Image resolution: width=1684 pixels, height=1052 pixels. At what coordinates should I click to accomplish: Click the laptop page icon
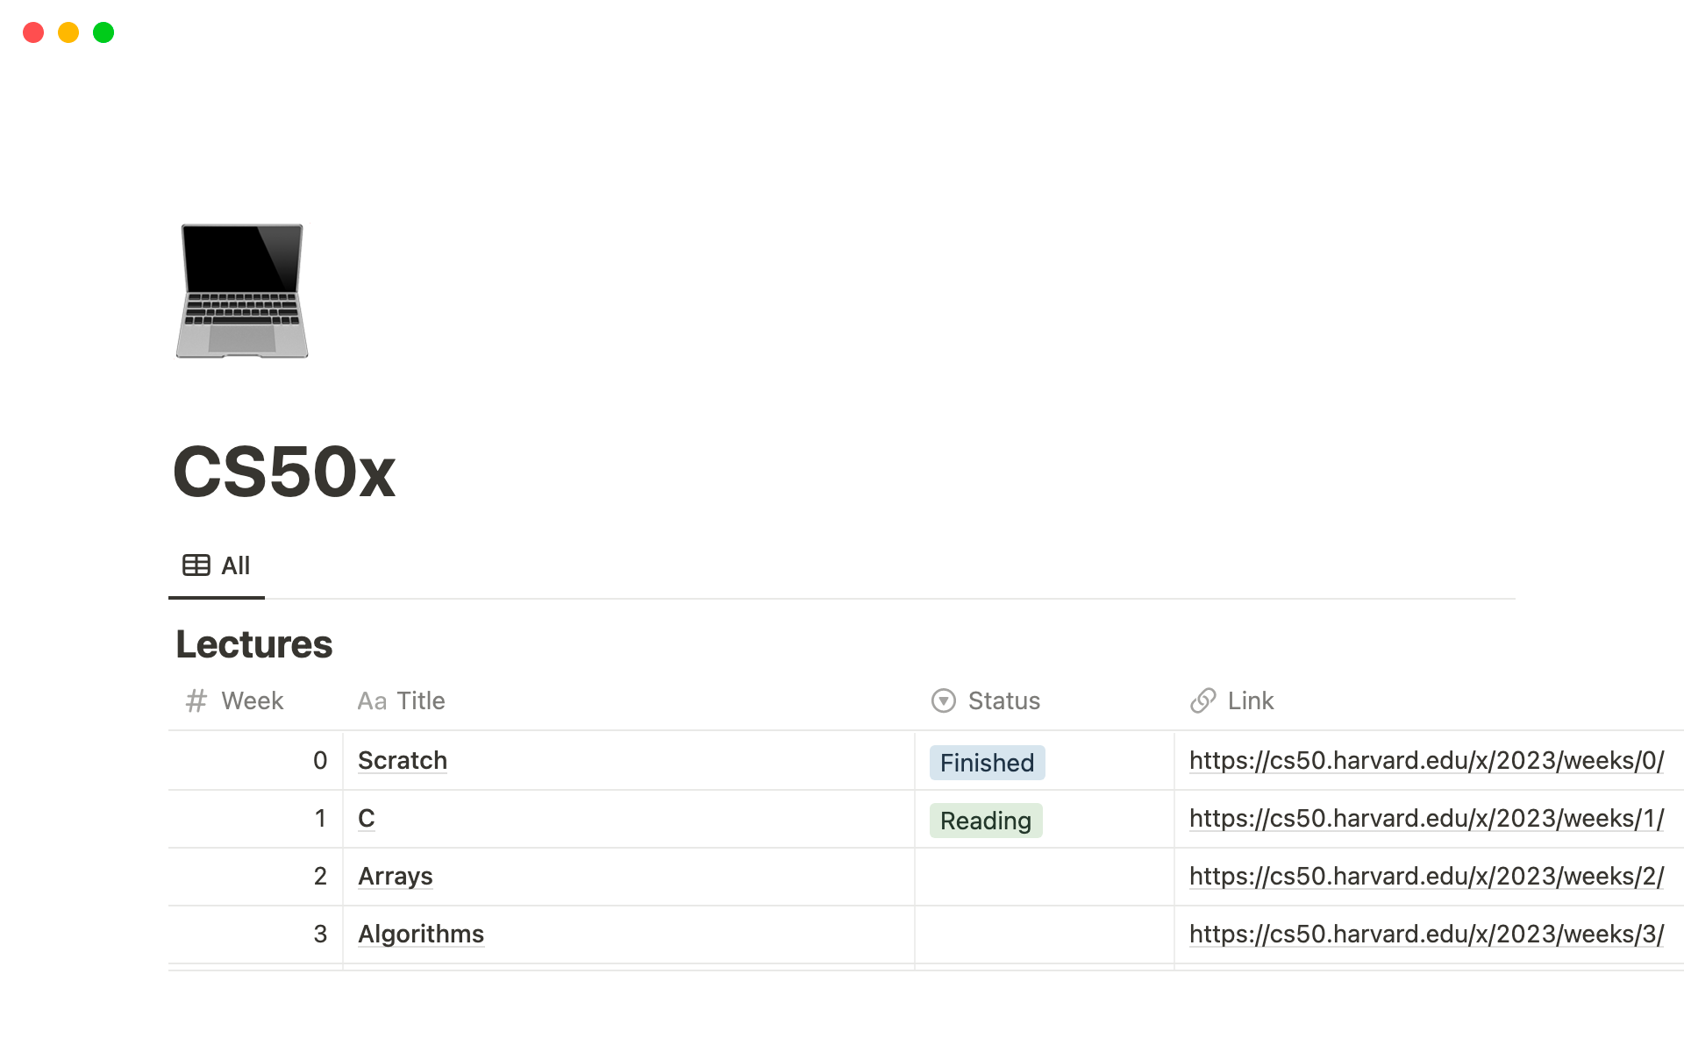pyautogui.click(x=242, y=291)
